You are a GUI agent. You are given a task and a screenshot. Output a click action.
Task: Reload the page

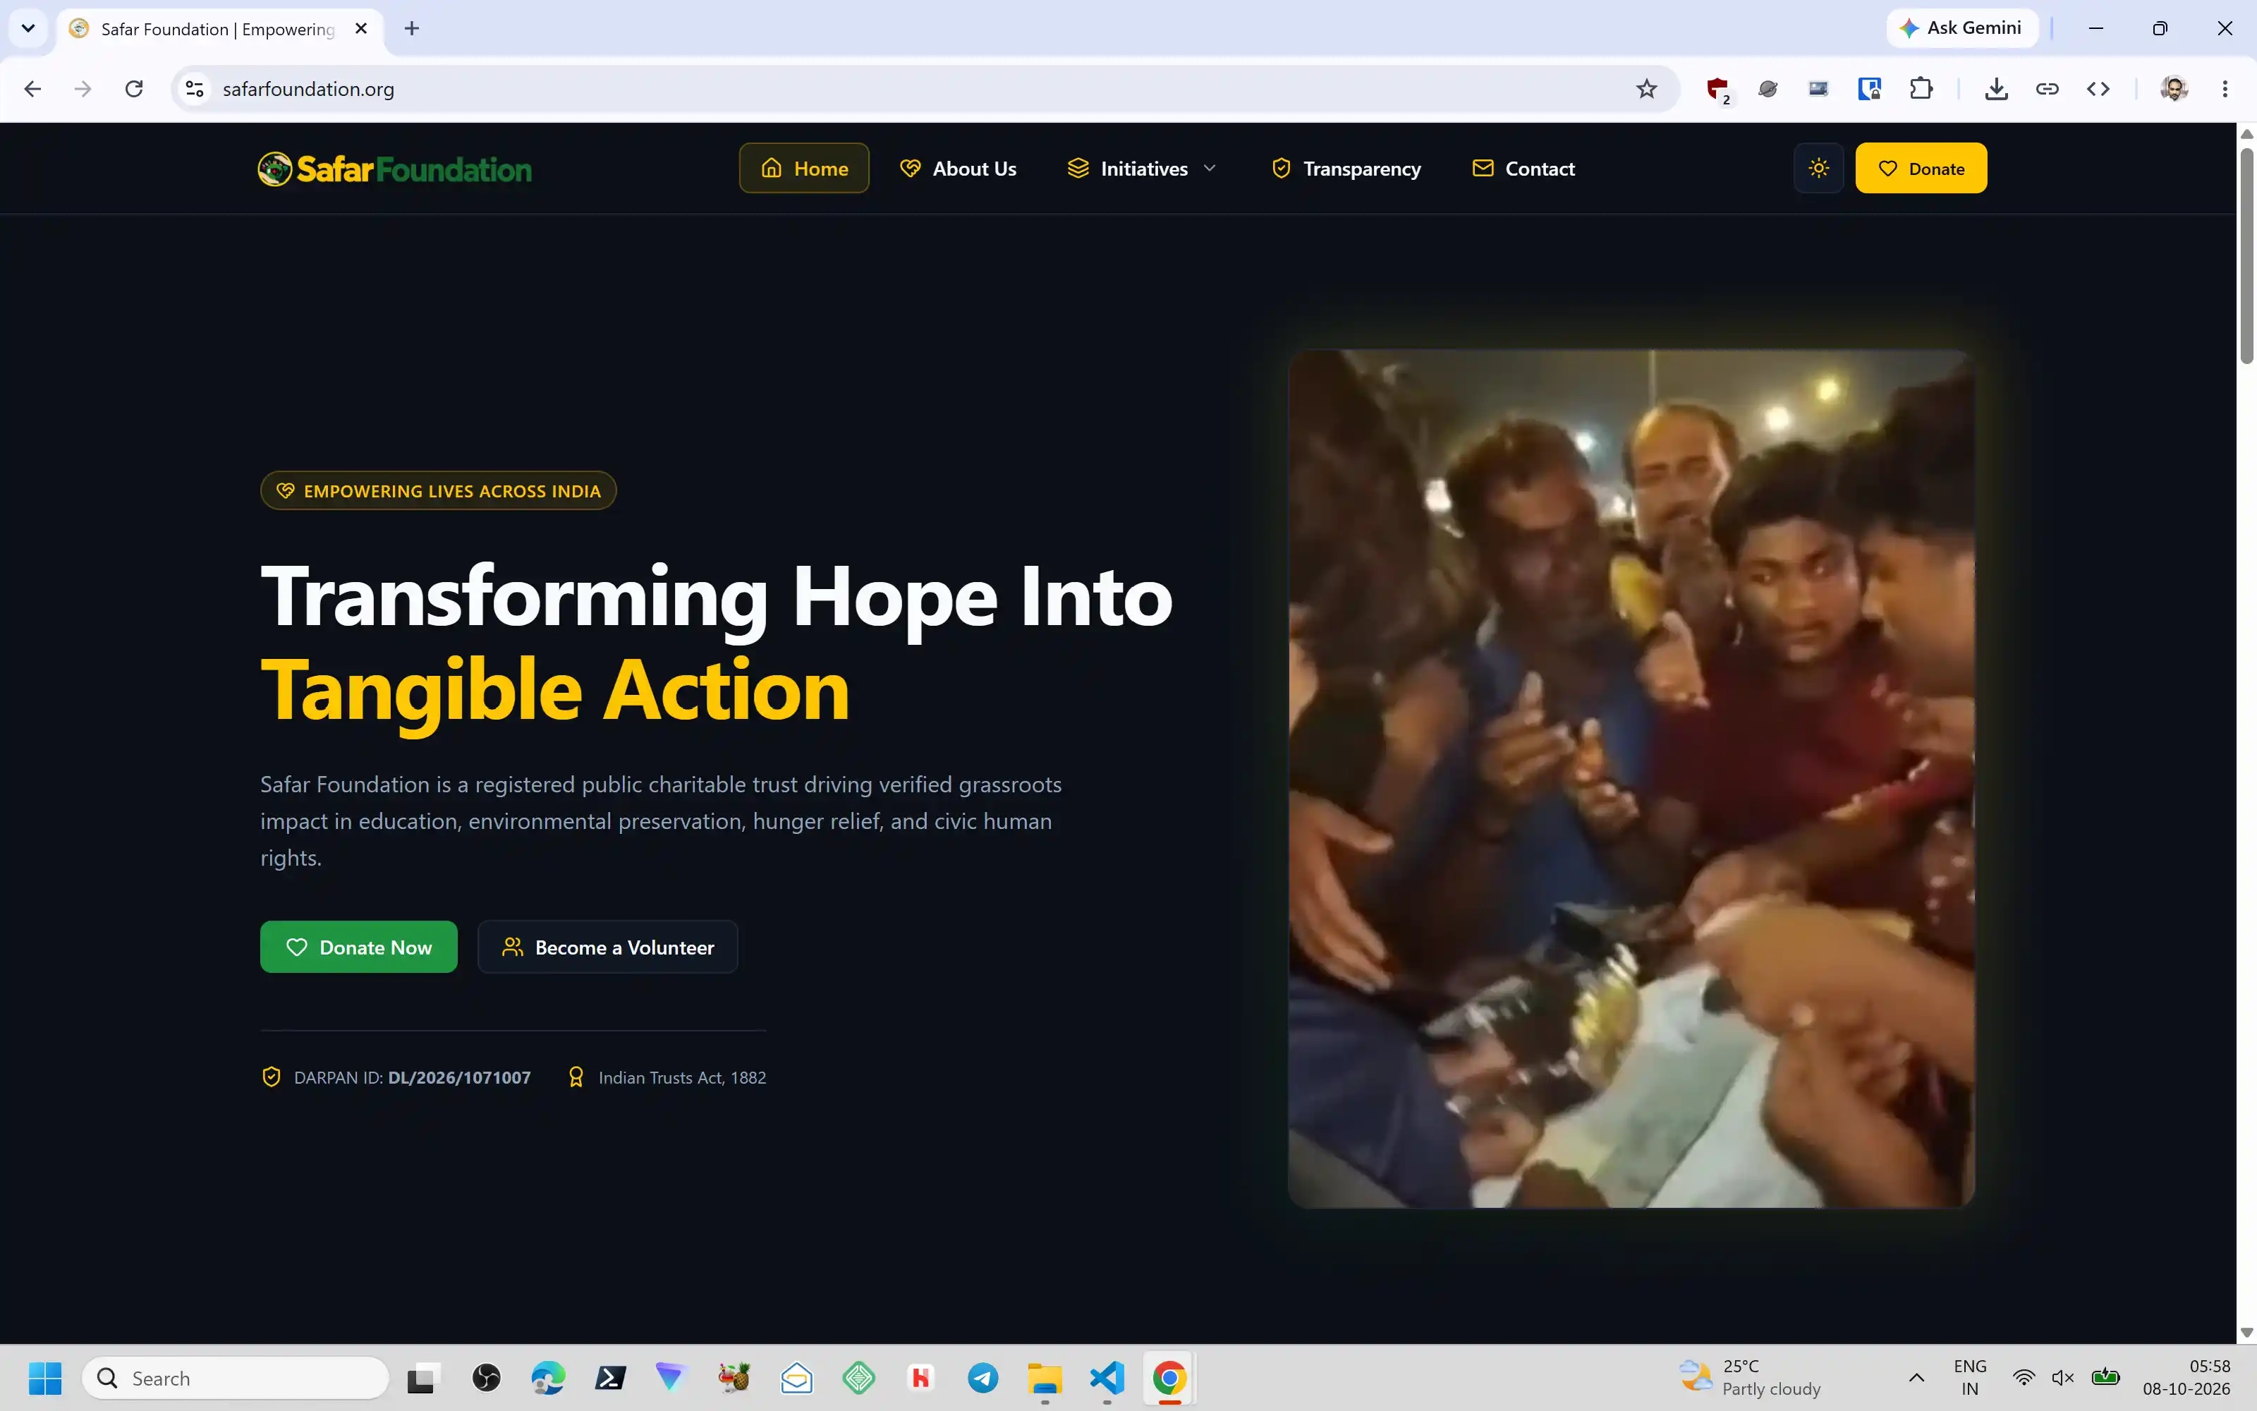pos(134,89)
